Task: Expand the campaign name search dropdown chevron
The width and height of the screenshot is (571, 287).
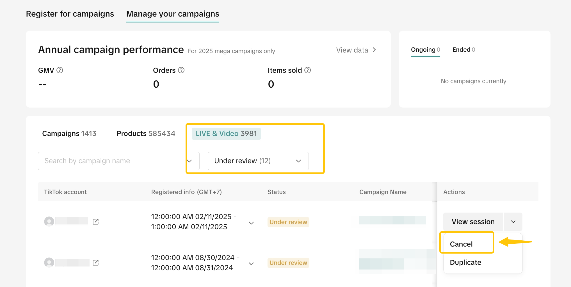Action: pyautogui.click(x=189, y=161)
